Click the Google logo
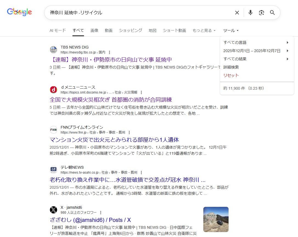Viewport: 298px width, 237px height. coord(19,12)
